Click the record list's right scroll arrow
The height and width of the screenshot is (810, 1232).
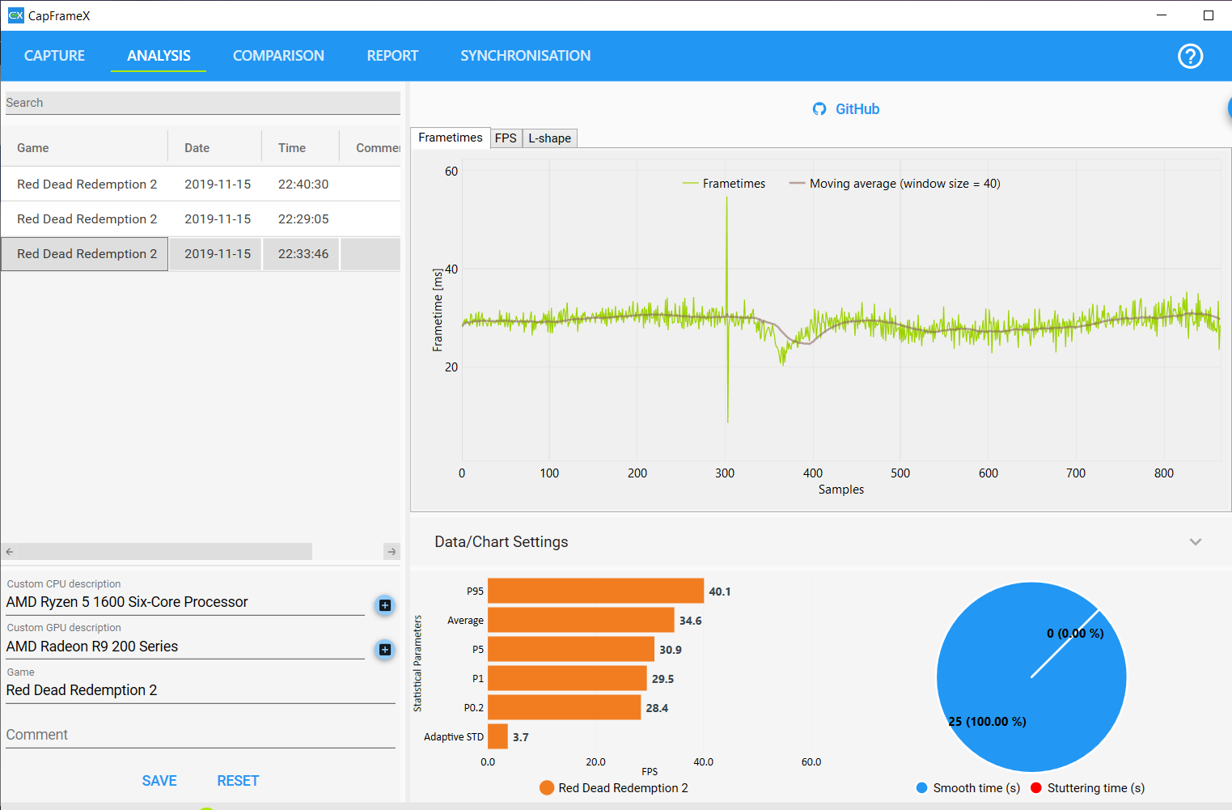(x=392, y=552)
